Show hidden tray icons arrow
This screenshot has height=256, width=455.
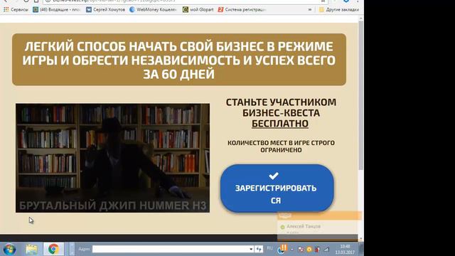point(292,250)
